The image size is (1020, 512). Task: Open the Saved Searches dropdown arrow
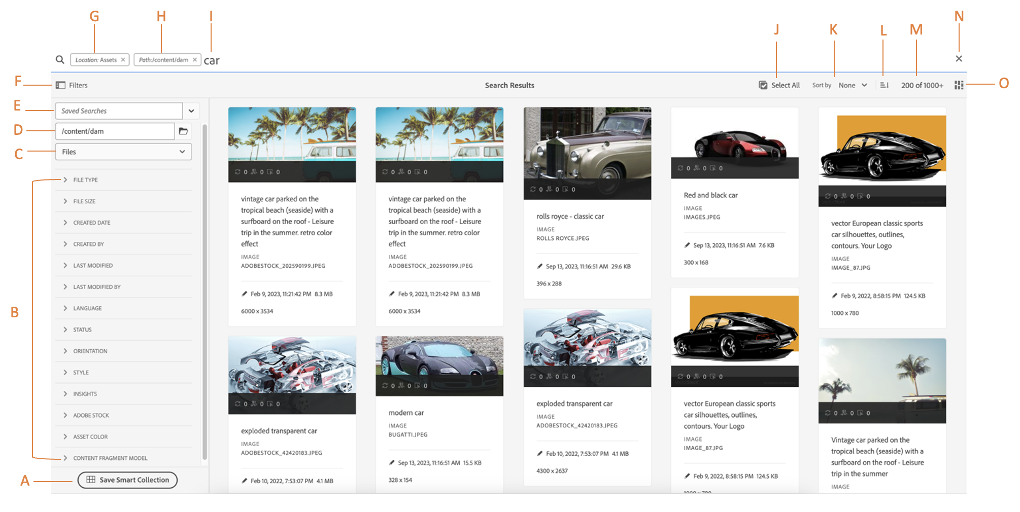click(x=191, y=111)
